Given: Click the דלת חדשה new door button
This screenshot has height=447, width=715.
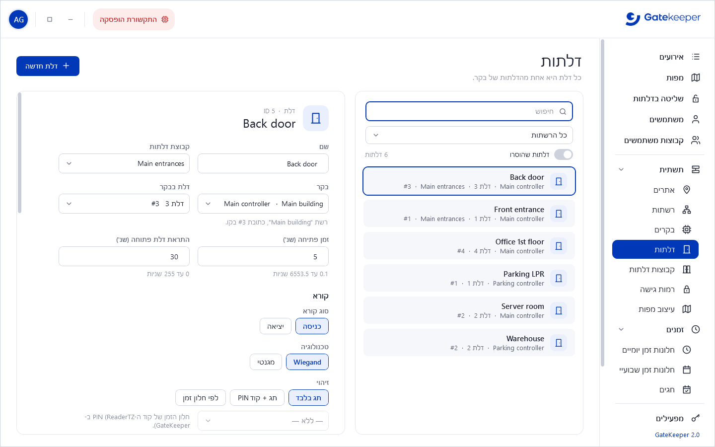Looking at the screenshot, I should pyautogui.click(x=48, y=66).
